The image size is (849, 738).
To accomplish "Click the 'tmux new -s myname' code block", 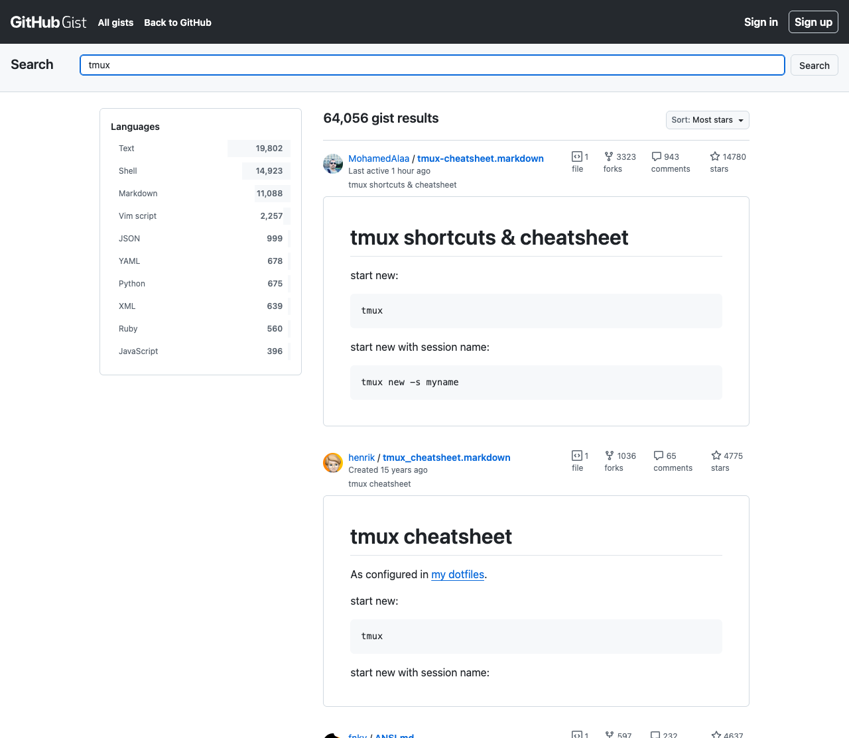I will point(536,383).
